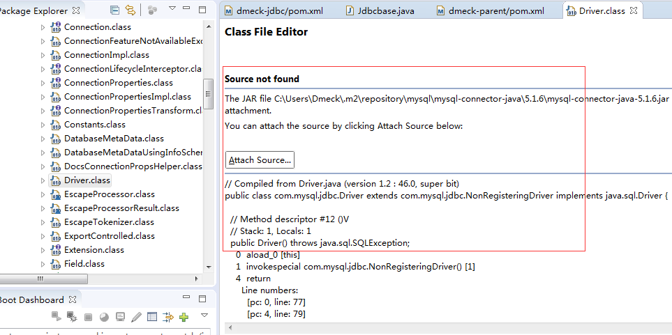Close the Boot Dashboard tab

pyautogui.click(x=73, y=299)
